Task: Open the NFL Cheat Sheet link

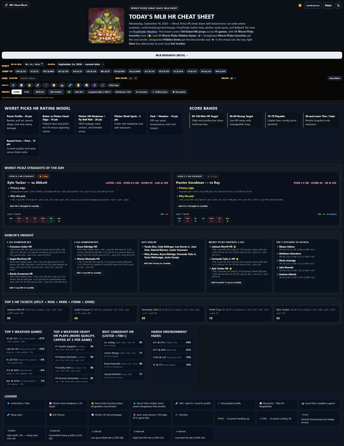Action: [16, 5]
